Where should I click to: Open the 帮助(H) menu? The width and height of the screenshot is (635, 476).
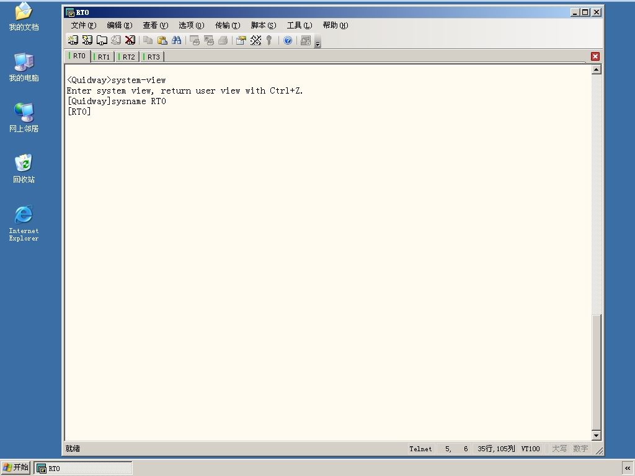coord(335,25)
